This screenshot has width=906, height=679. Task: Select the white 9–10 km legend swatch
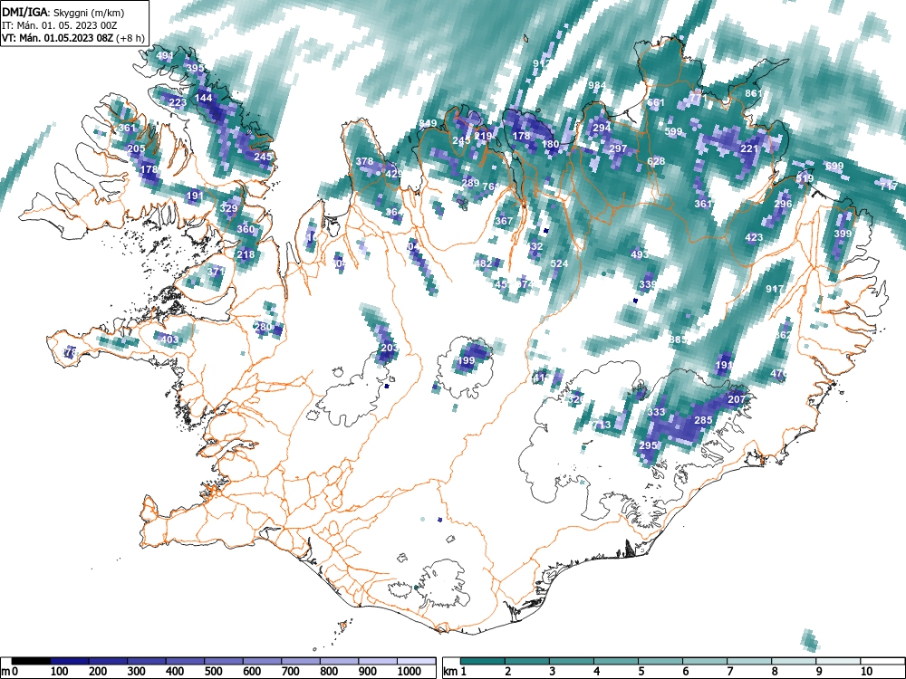[838, 661]
